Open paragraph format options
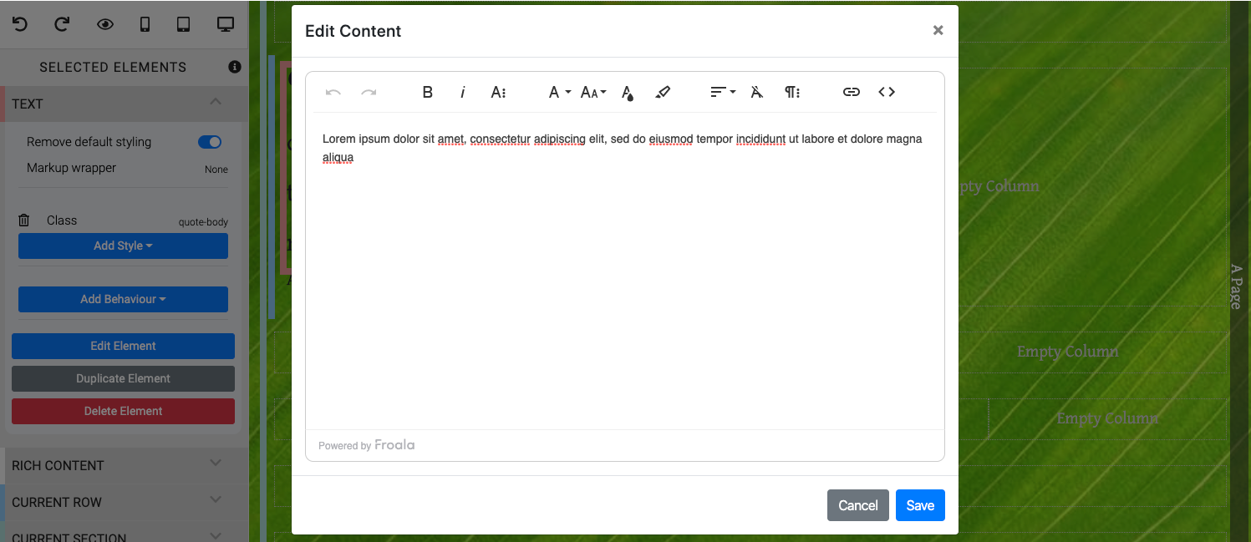This screenshot has width=1251, height=542. click(792, 92)
